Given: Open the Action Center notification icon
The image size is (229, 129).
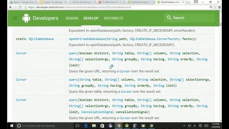Looking at the screenshot, I should coord(200,126).
